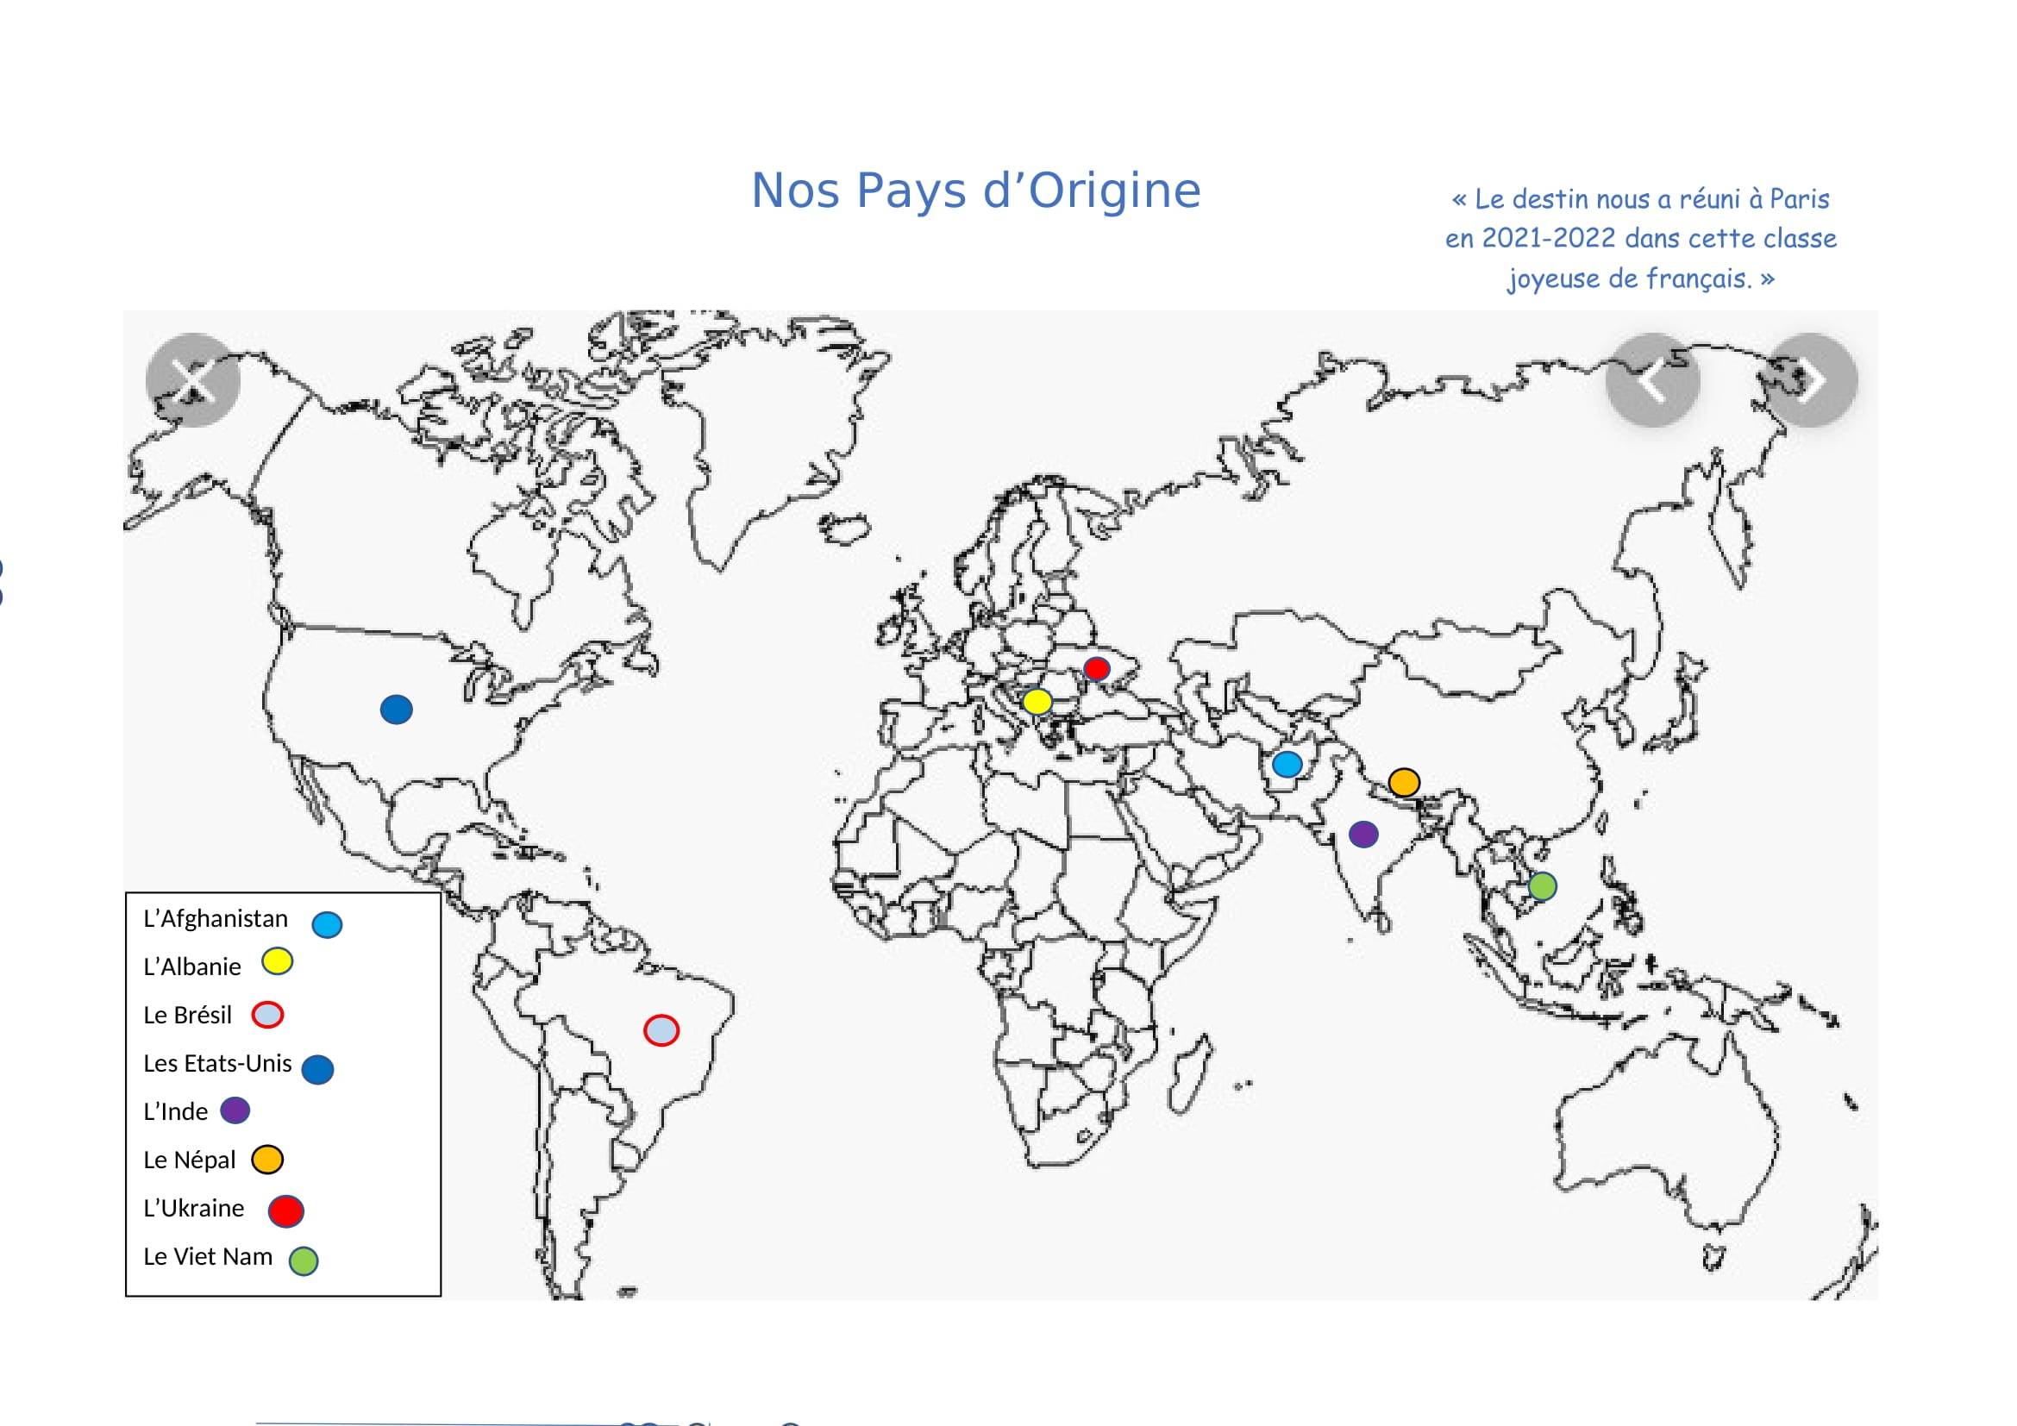
Task: Close the image viewer with the X
Action: (x=192, y=380)
